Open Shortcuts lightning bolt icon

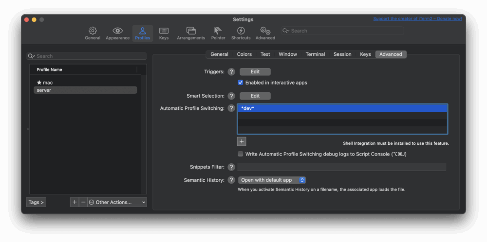pyautogui.click(x=241, y=31)
